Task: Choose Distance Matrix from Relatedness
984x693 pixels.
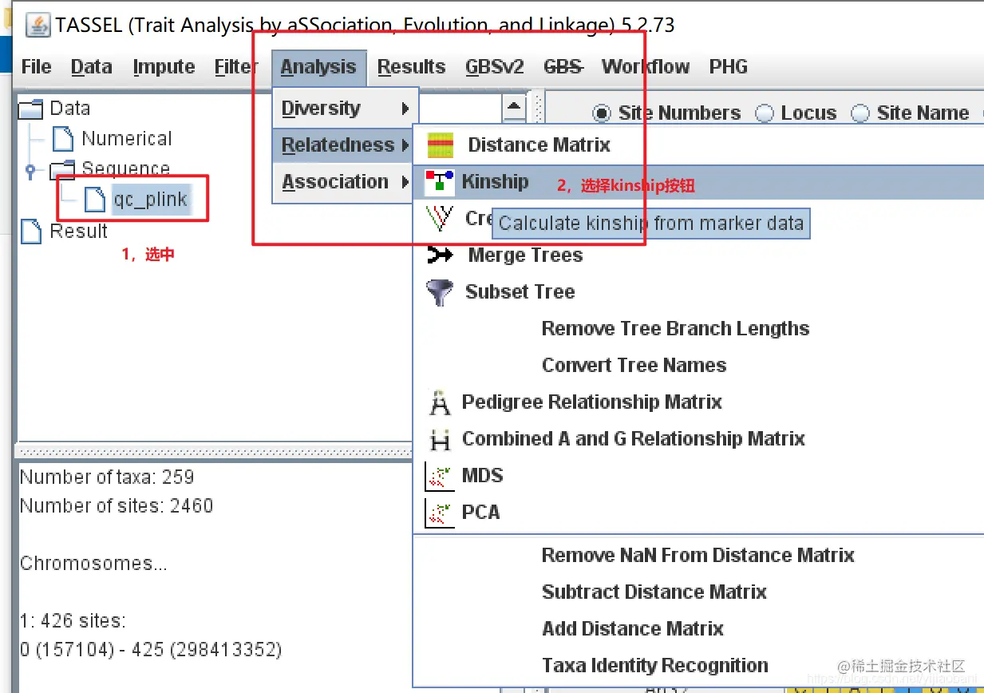Action: pos(698,145)
